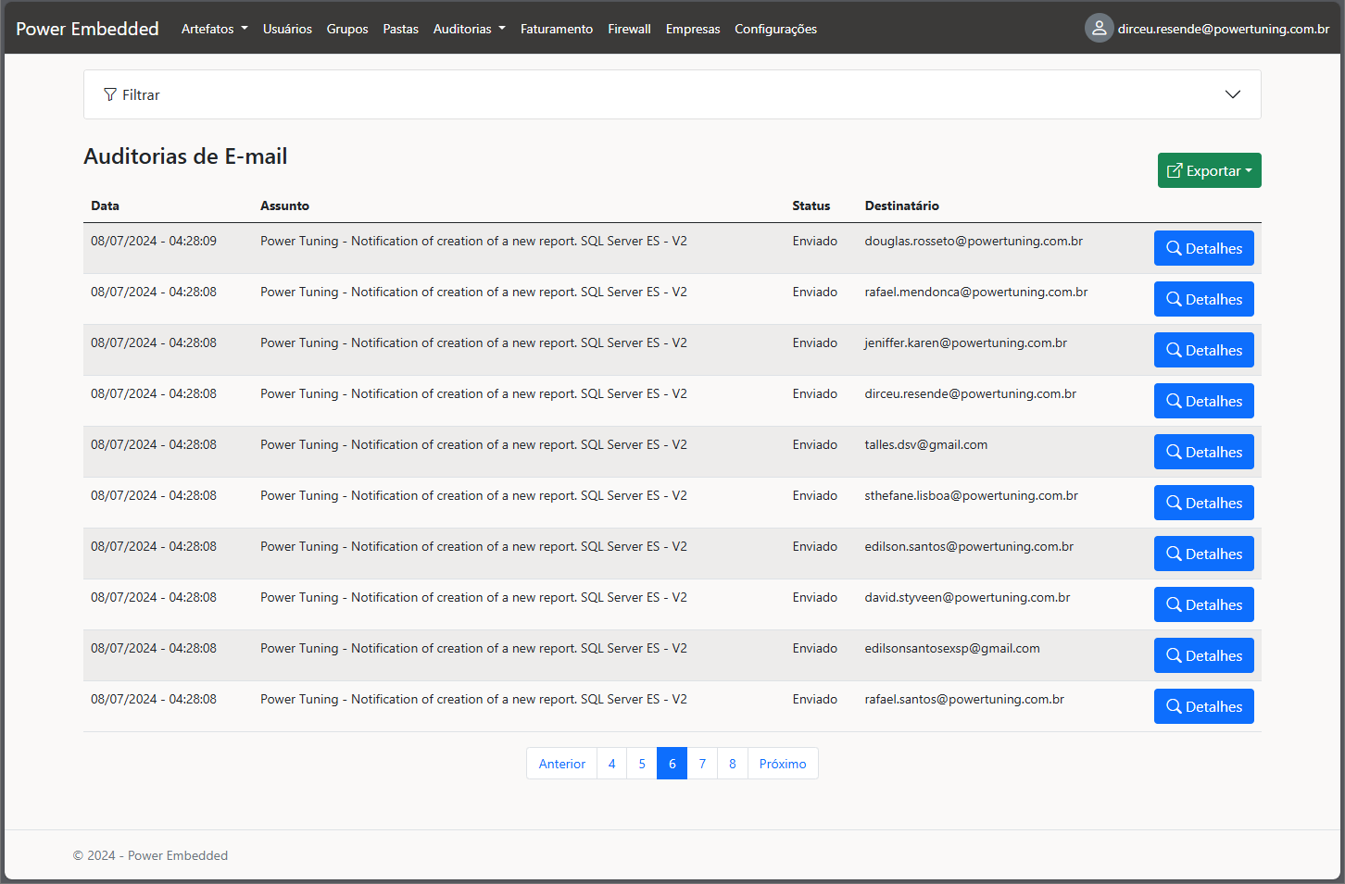Viewport: 1345px width, 884px height.
Task: Expand the Auditorias navigation dropdown
Action: (469, 29)
